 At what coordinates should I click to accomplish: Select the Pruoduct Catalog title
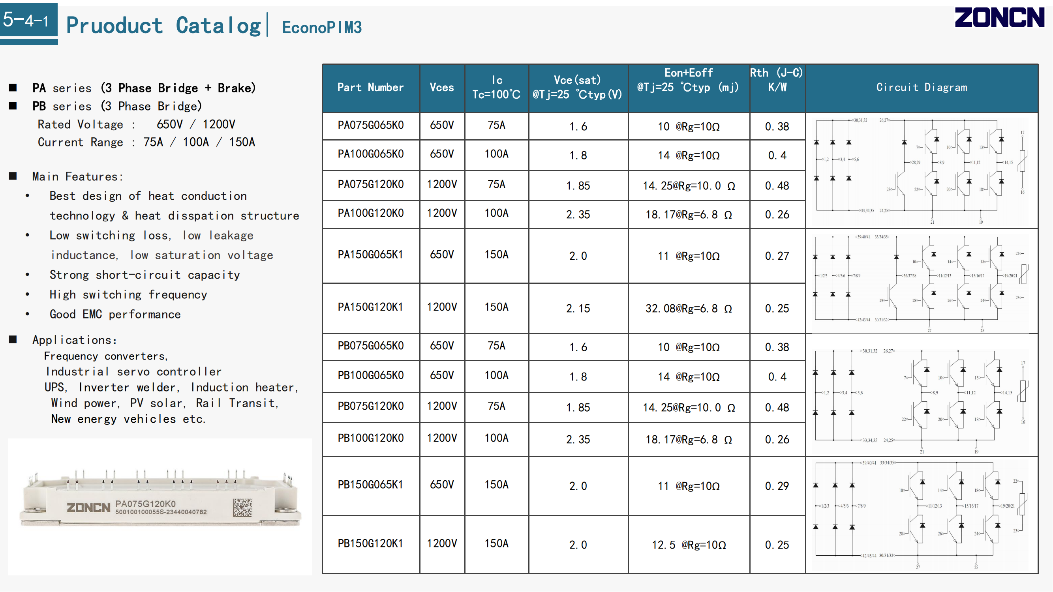[x=163, y=25]
